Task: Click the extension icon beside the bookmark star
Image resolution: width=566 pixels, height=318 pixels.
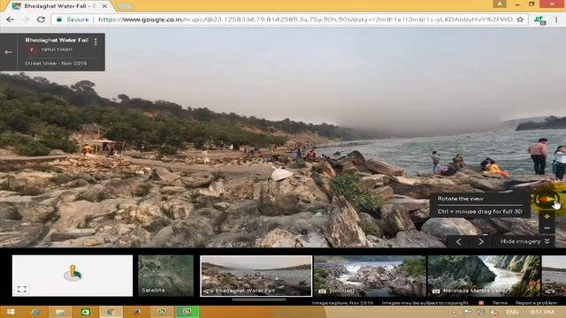Action: coord(540,20)
